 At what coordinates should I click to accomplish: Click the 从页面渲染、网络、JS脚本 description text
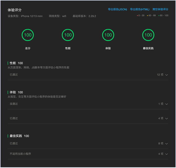38,68
